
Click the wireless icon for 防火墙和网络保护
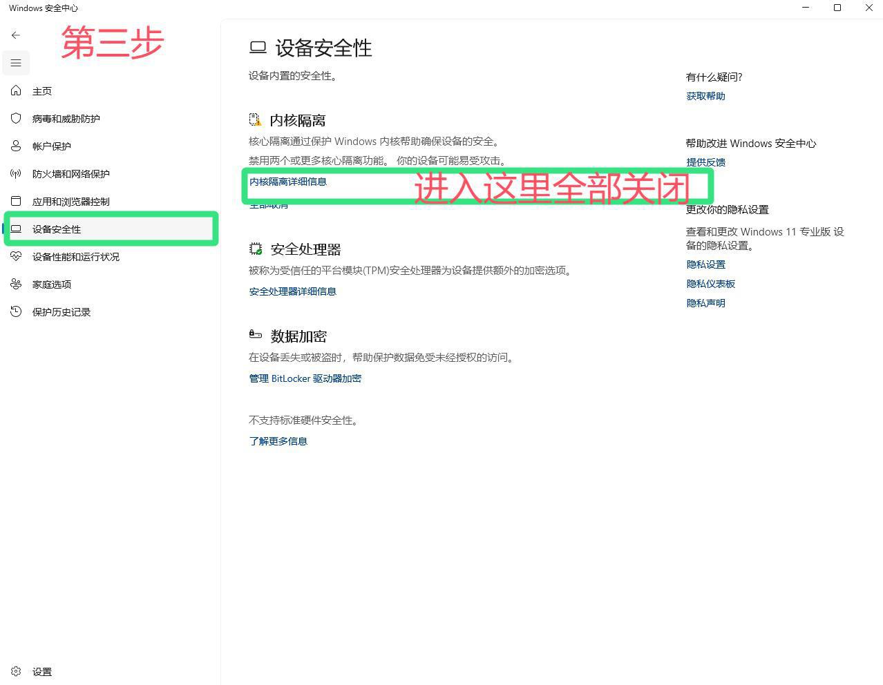click(16, 173)
